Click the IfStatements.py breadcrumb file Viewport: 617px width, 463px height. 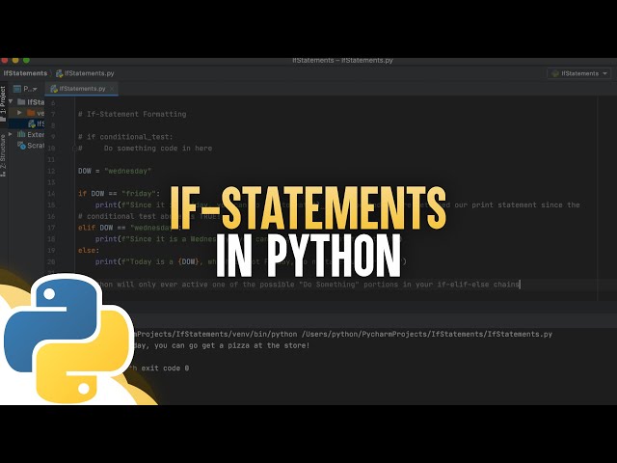85,73
